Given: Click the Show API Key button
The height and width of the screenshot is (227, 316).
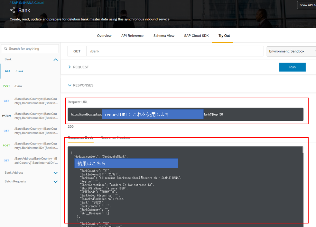Looking at the screenshot, I should pos(307,5).
